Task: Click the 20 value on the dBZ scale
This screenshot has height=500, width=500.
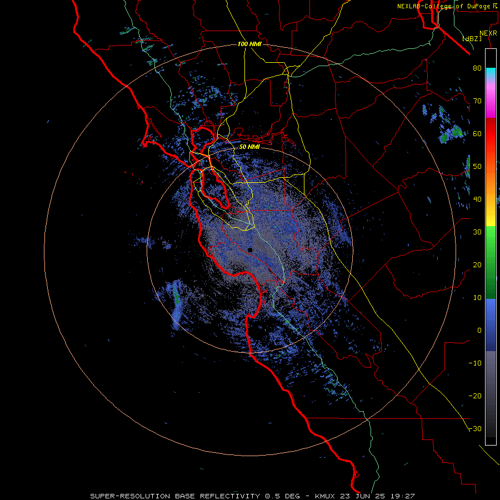Action: [x=477, y=265]
